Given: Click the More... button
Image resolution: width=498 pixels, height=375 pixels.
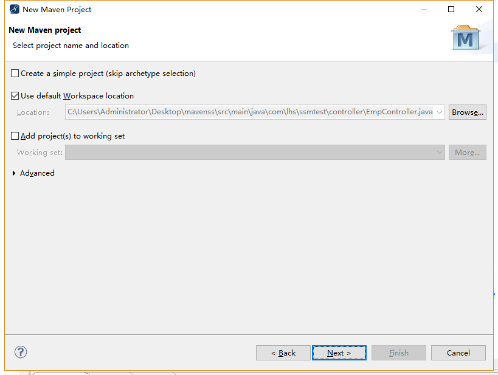Looking at the screenshot, I should pos(467,153).
